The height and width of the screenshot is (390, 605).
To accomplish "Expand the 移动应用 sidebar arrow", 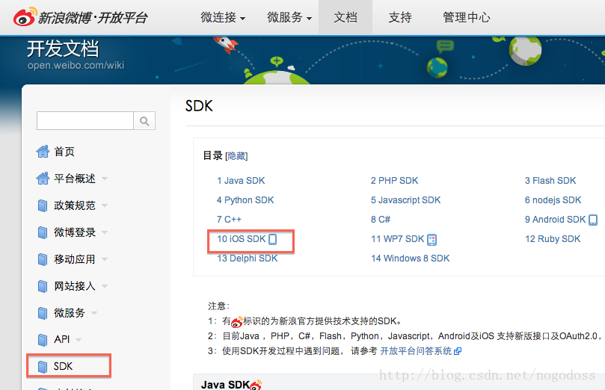I will click(105, 259).
